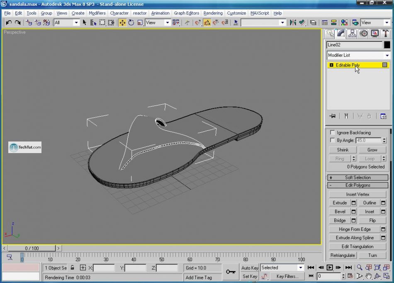Image resolution: width=394 pixels, height=283 pixels.
Task: Open Configure Modifier Sets icon
Action: 383,116
